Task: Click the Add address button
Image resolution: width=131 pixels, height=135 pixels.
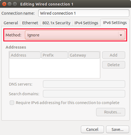Action: (114, 55)
